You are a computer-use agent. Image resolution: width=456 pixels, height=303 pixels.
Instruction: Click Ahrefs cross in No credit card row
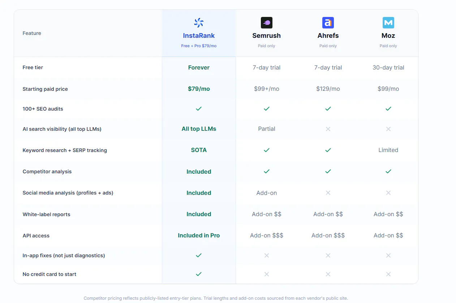[x=328, y=274]
